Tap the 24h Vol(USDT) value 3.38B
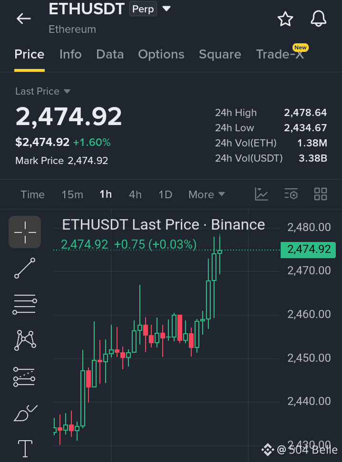 [313, 159]
